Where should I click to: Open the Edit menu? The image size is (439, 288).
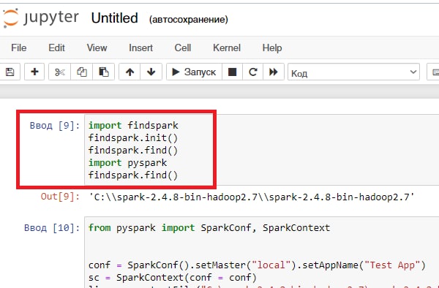[x=56, y=48]
